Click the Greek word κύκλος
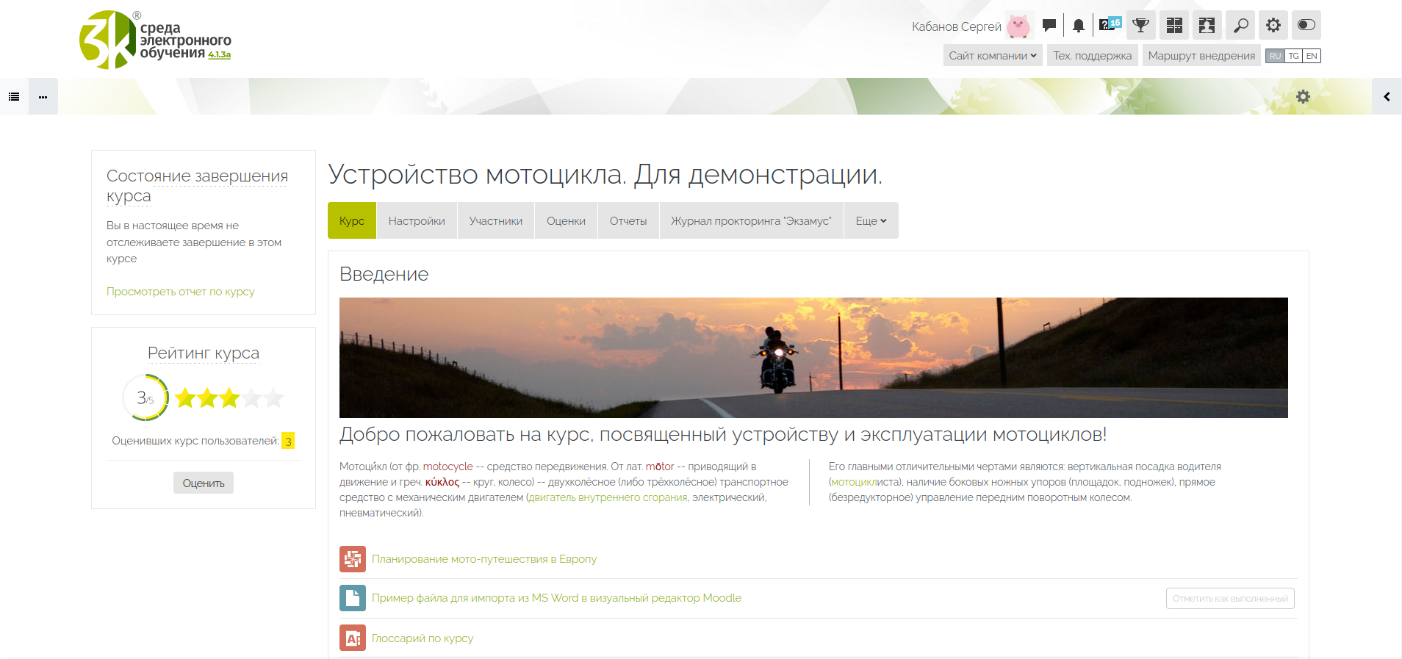 (x=442, y=482)
